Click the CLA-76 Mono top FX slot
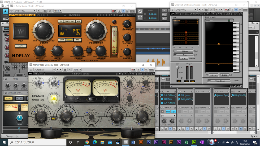260x146 pixels. (168, 95)
